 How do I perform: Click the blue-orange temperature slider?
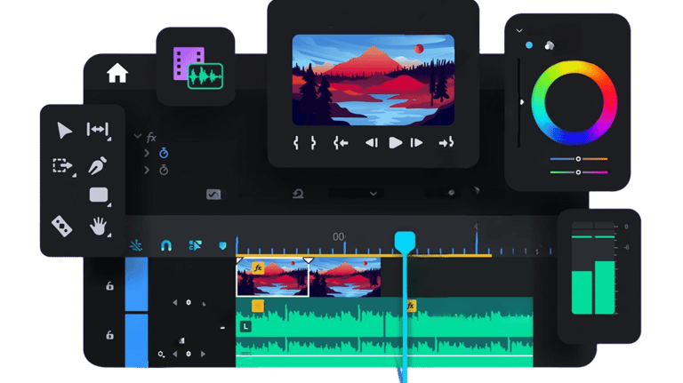pos(578,159)
